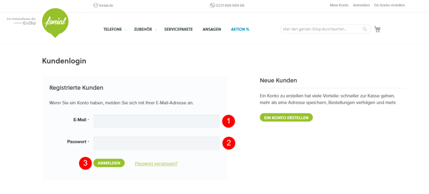Viewport: 429px width, 194px height.
Task: Click into the Passwort field
Action: 156,143
